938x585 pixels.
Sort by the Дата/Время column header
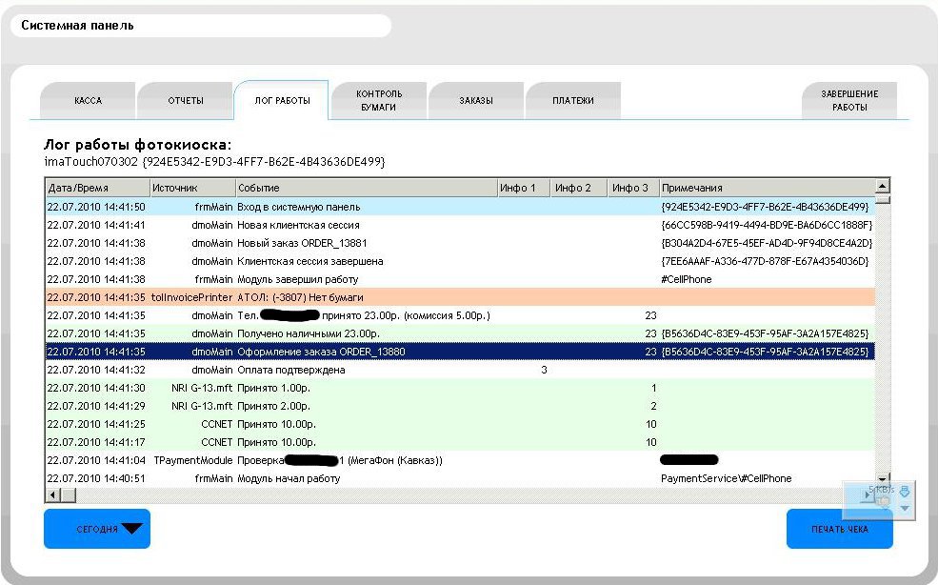(96, 188)
